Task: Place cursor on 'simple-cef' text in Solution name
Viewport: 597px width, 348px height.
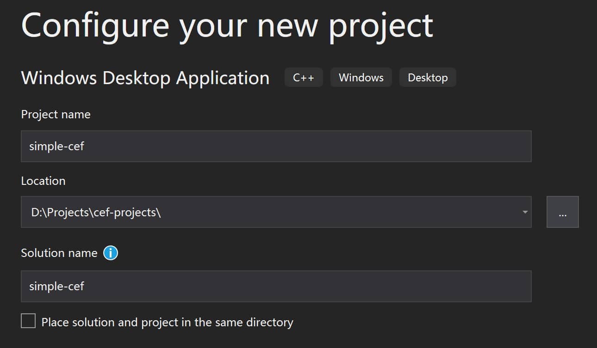Action: click(x=56, y=286)
